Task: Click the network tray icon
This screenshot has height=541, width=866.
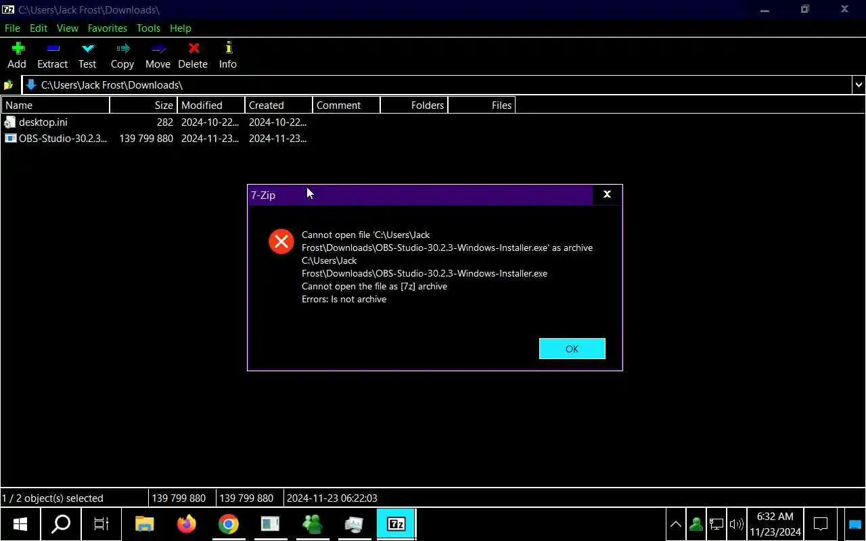Action: pos(716,524)
